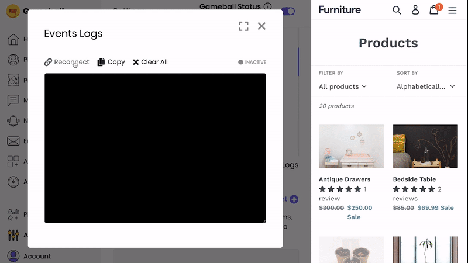The image size is (468, 263).
Task: Open the Furniture hamburger menu
Action: coord(452,11)
